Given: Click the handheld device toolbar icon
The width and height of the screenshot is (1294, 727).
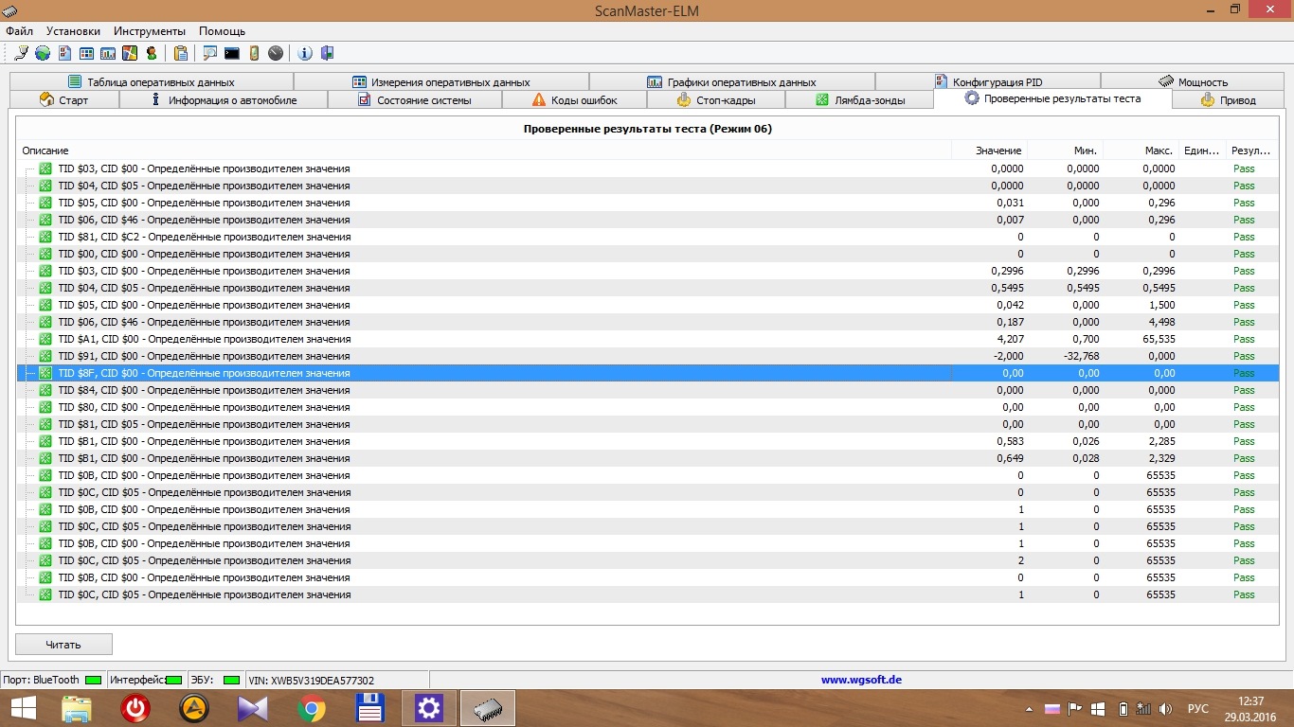Looking at the screenshot, I should pyautogui.click(x=254, y=53).
